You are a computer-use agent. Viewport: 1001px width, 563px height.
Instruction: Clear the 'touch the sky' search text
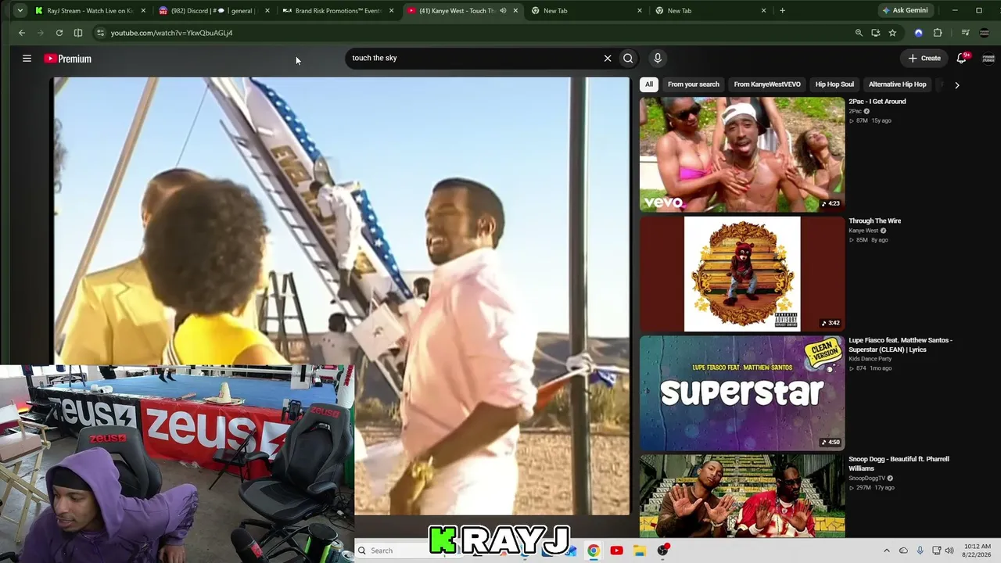(x=608, y=58)
